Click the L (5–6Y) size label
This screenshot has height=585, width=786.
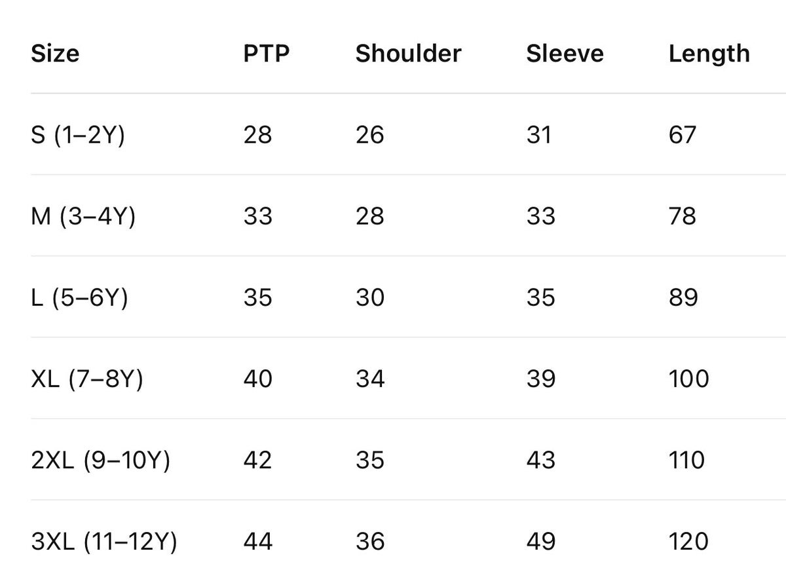[x=79, y=297]
